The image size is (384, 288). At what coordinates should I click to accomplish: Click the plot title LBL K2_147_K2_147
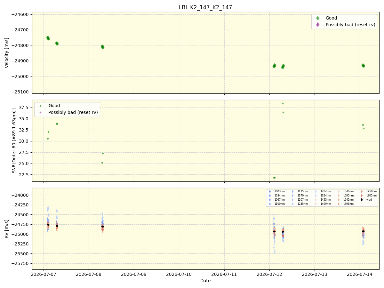point(205,7)
